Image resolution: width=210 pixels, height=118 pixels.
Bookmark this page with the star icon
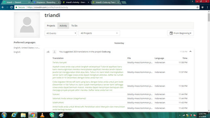tap(198, 7)
